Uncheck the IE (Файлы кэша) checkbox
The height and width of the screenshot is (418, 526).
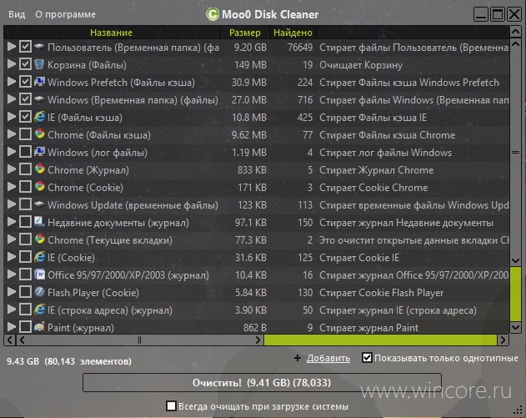[x=25, y=117]
